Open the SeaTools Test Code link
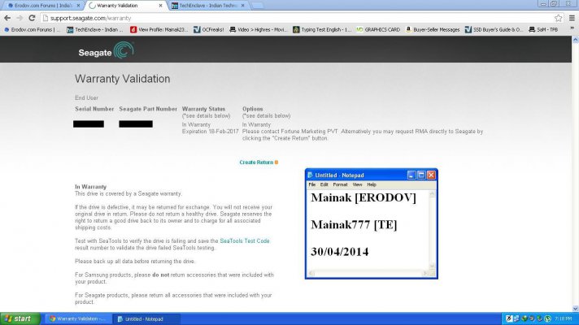Screen dimensions: 579x325 245,240
